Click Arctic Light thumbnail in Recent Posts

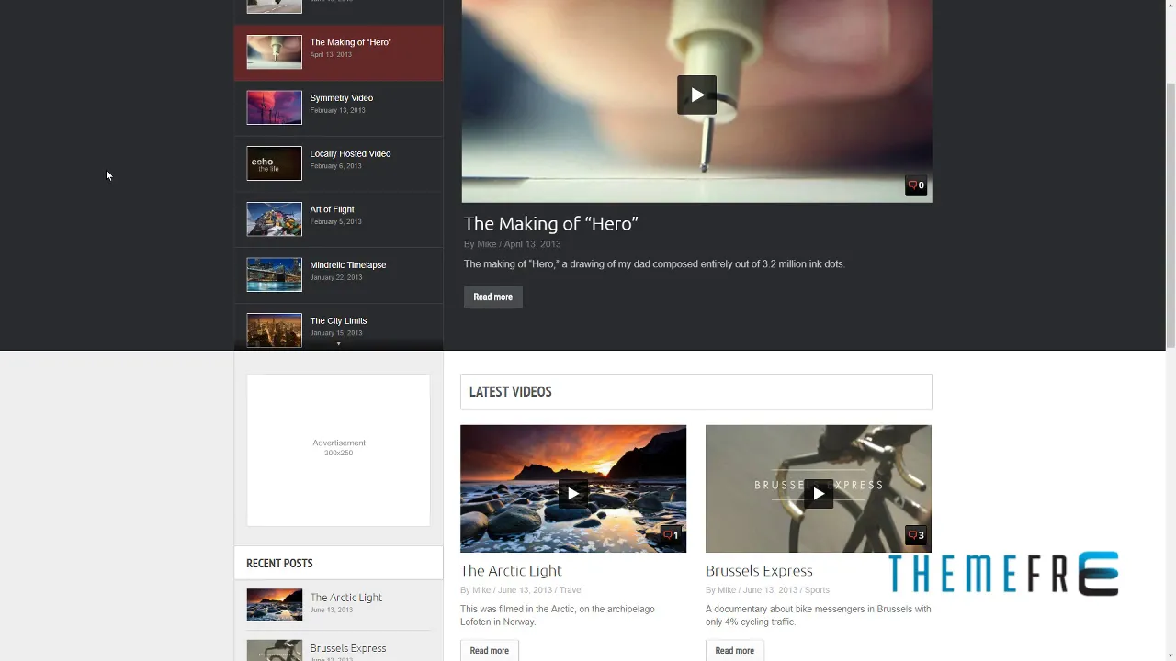coord(274,605)
